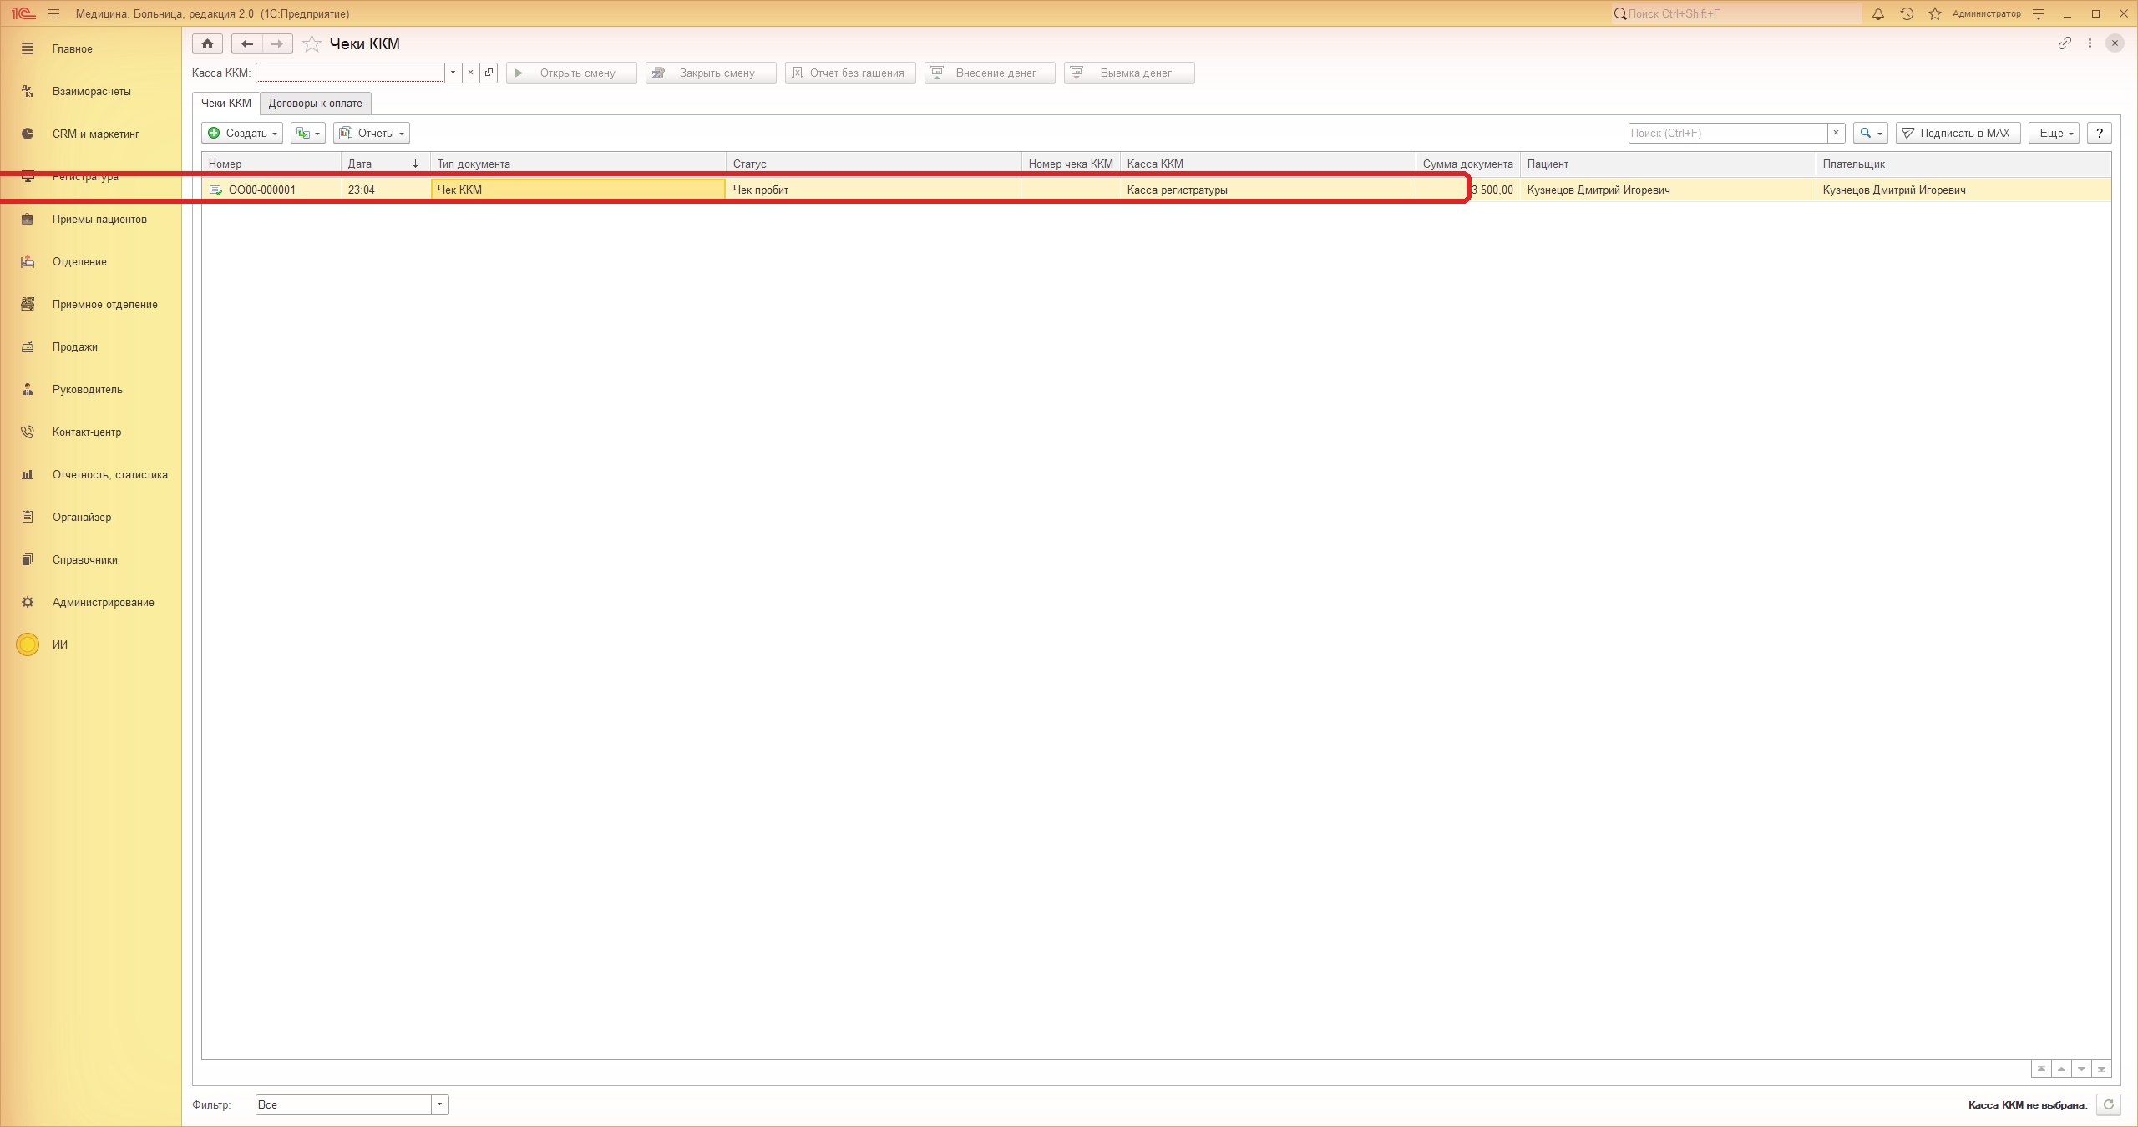Open help with the question mark button

(2099, 133)
